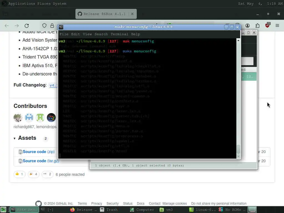The width and height of the screenshot is (284, 213).
Task: Click the clock showing Sat May 4
Action: pyautogui.click(x=260, y=4)
